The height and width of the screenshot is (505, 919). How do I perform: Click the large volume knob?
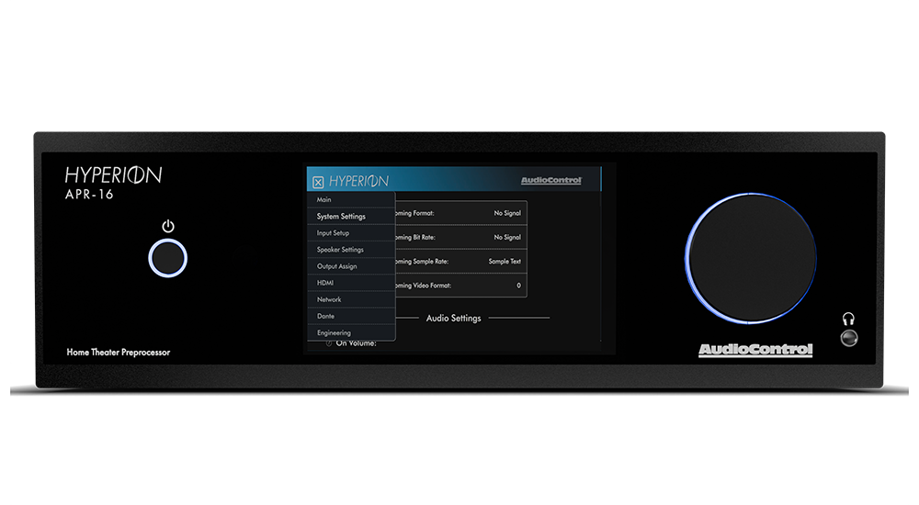pos(752,258)
